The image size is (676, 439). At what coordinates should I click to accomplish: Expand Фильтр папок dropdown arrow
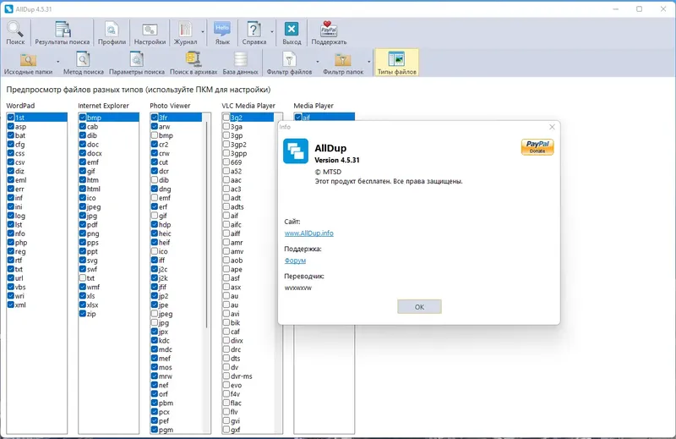pos(369,62)
